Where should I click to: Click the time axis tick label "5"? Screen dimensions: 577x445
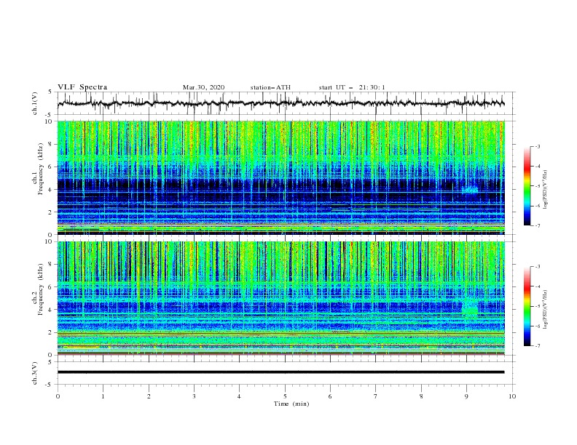tap(285, 396)
